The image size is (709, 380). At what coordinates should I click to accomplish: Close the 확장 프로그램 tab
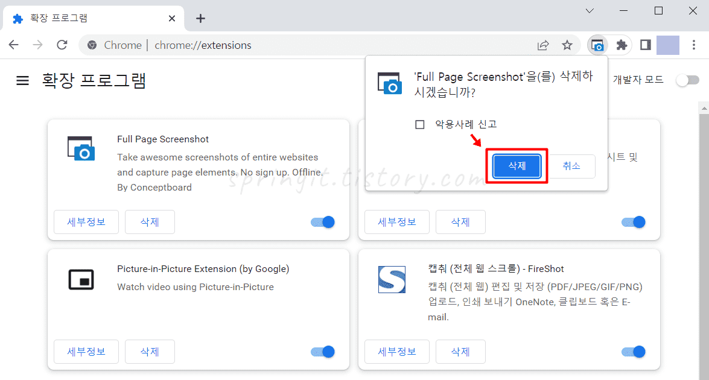click(x=172, y=19)
